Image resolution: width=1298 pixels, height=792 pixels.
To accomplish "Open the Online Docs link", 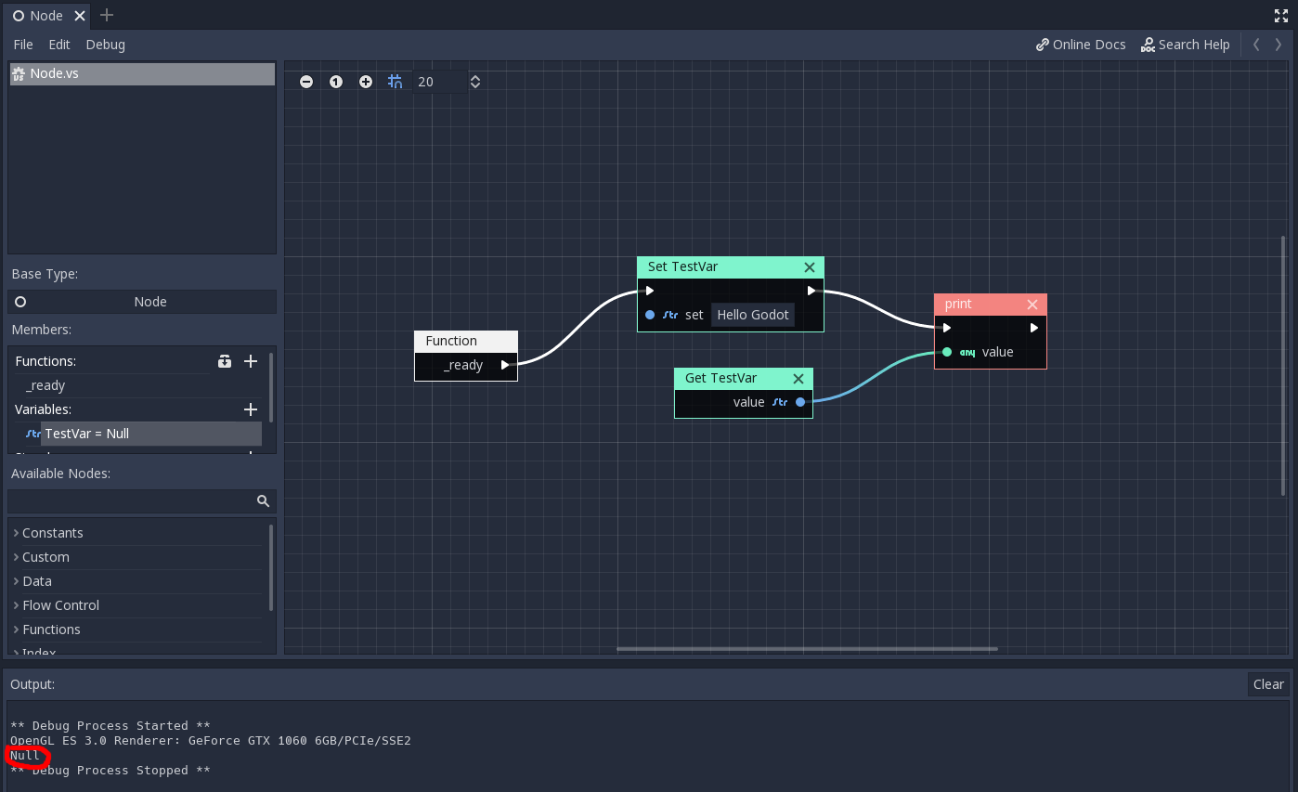I will point(1080,44).
